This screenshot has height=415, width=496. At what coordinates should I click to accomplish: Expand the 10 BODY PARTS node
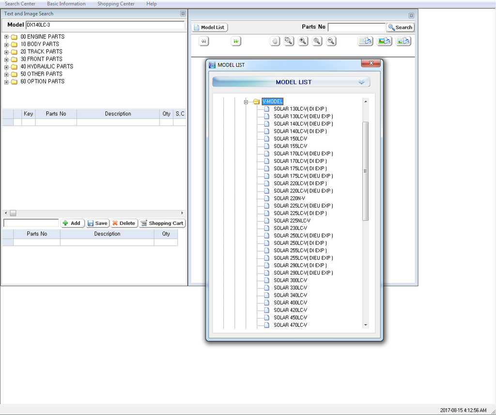click(6, 44)
